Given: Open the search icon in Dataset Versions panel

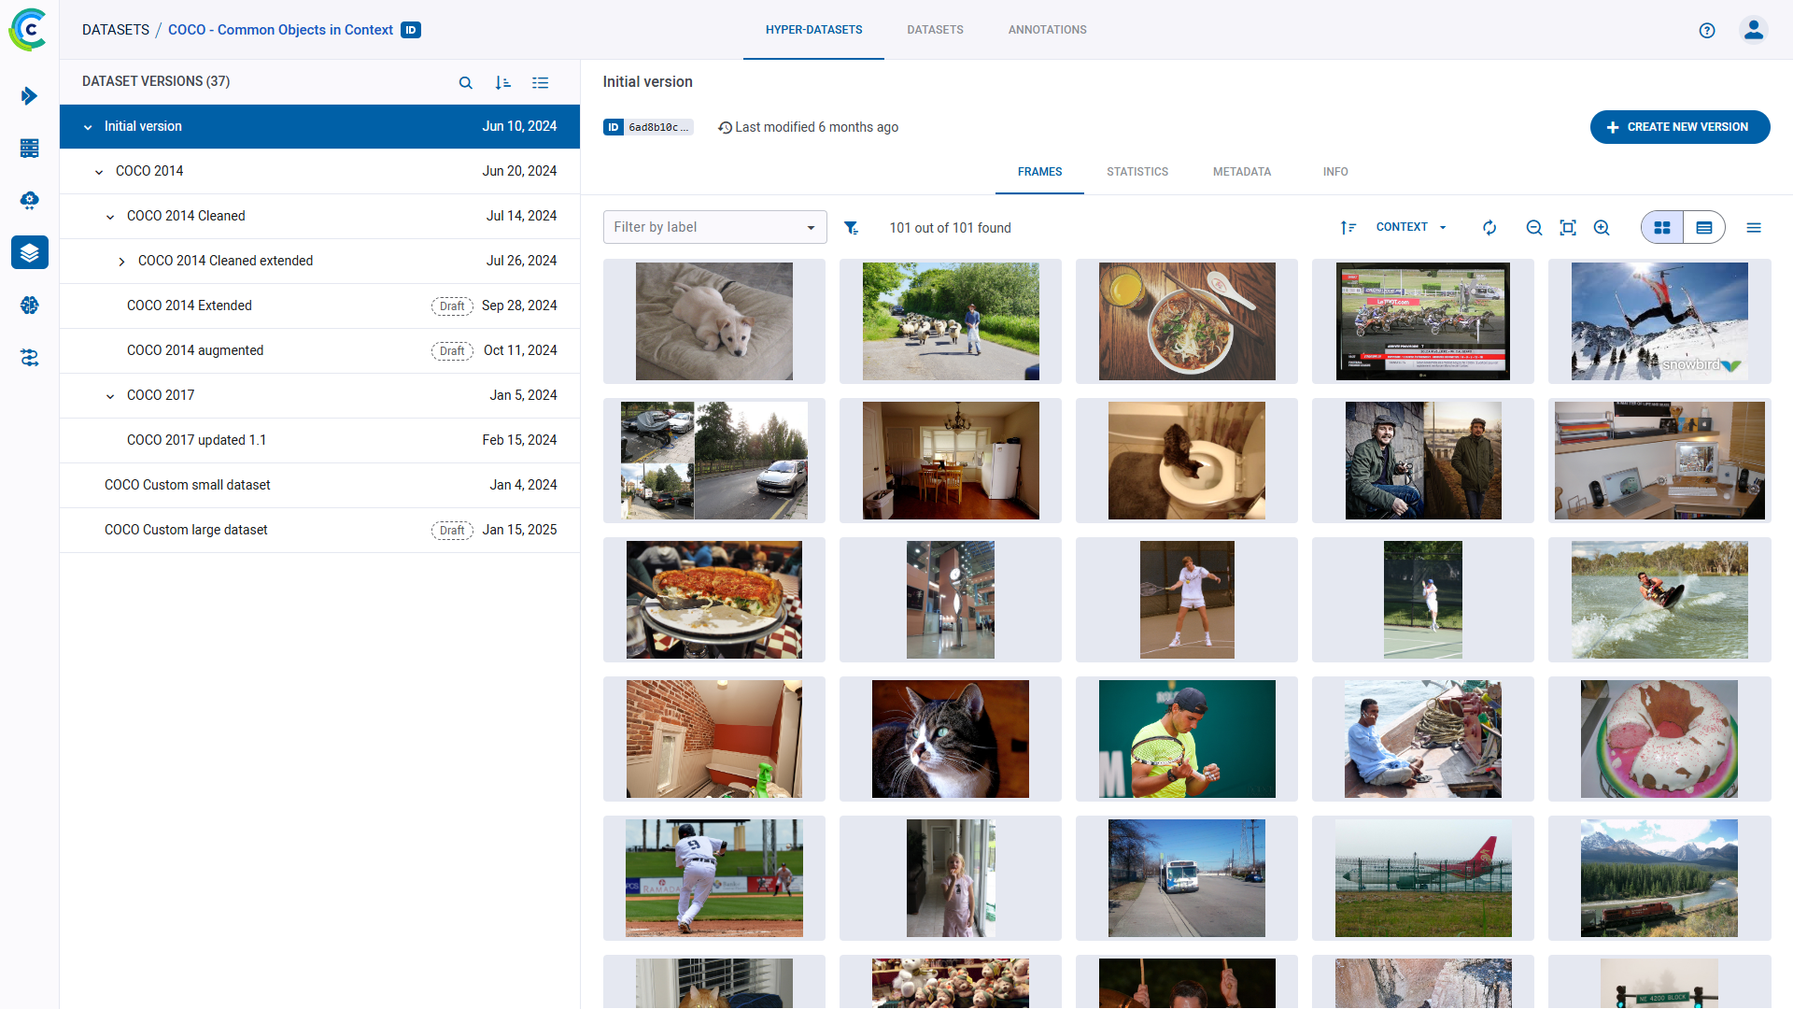Looking at the screenshot, I should (x=466, y=82).
